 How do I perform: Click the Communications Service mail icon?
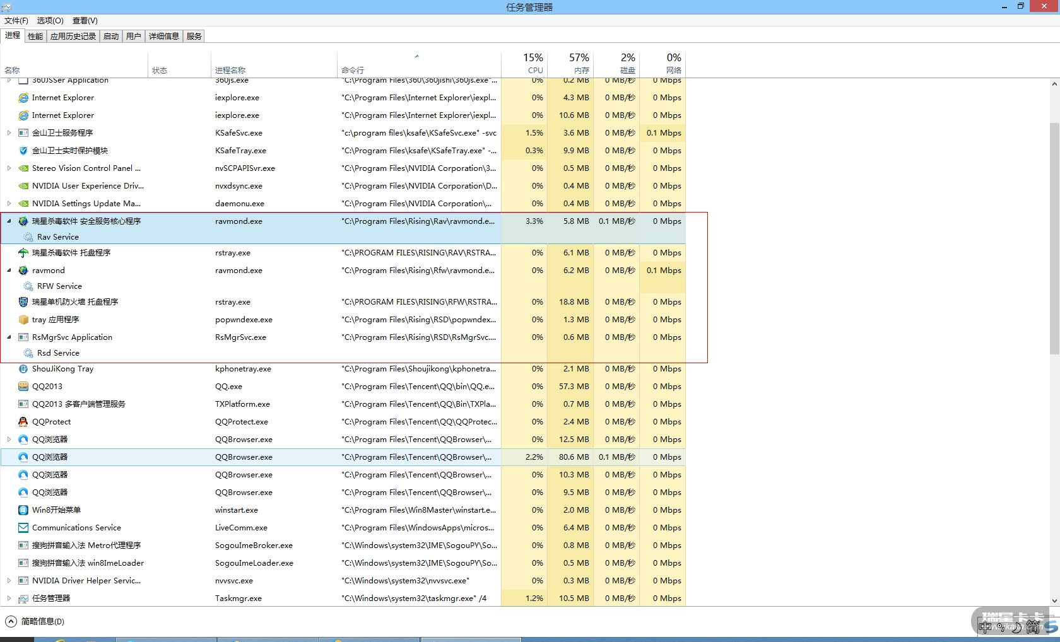[x=23, y=528]
